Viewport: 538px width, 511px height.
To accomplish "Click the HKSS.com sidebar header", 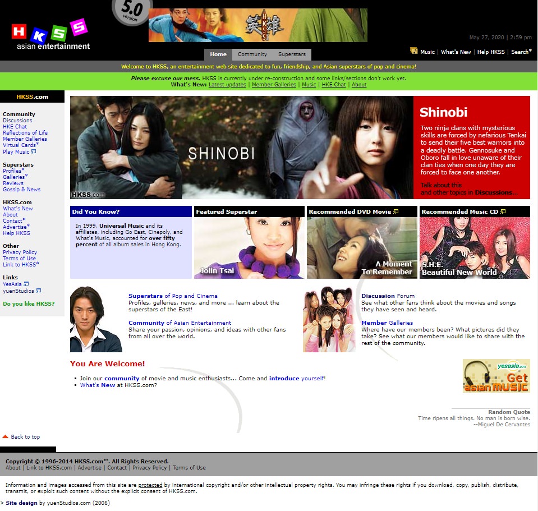I will click(x=32, y=96).
